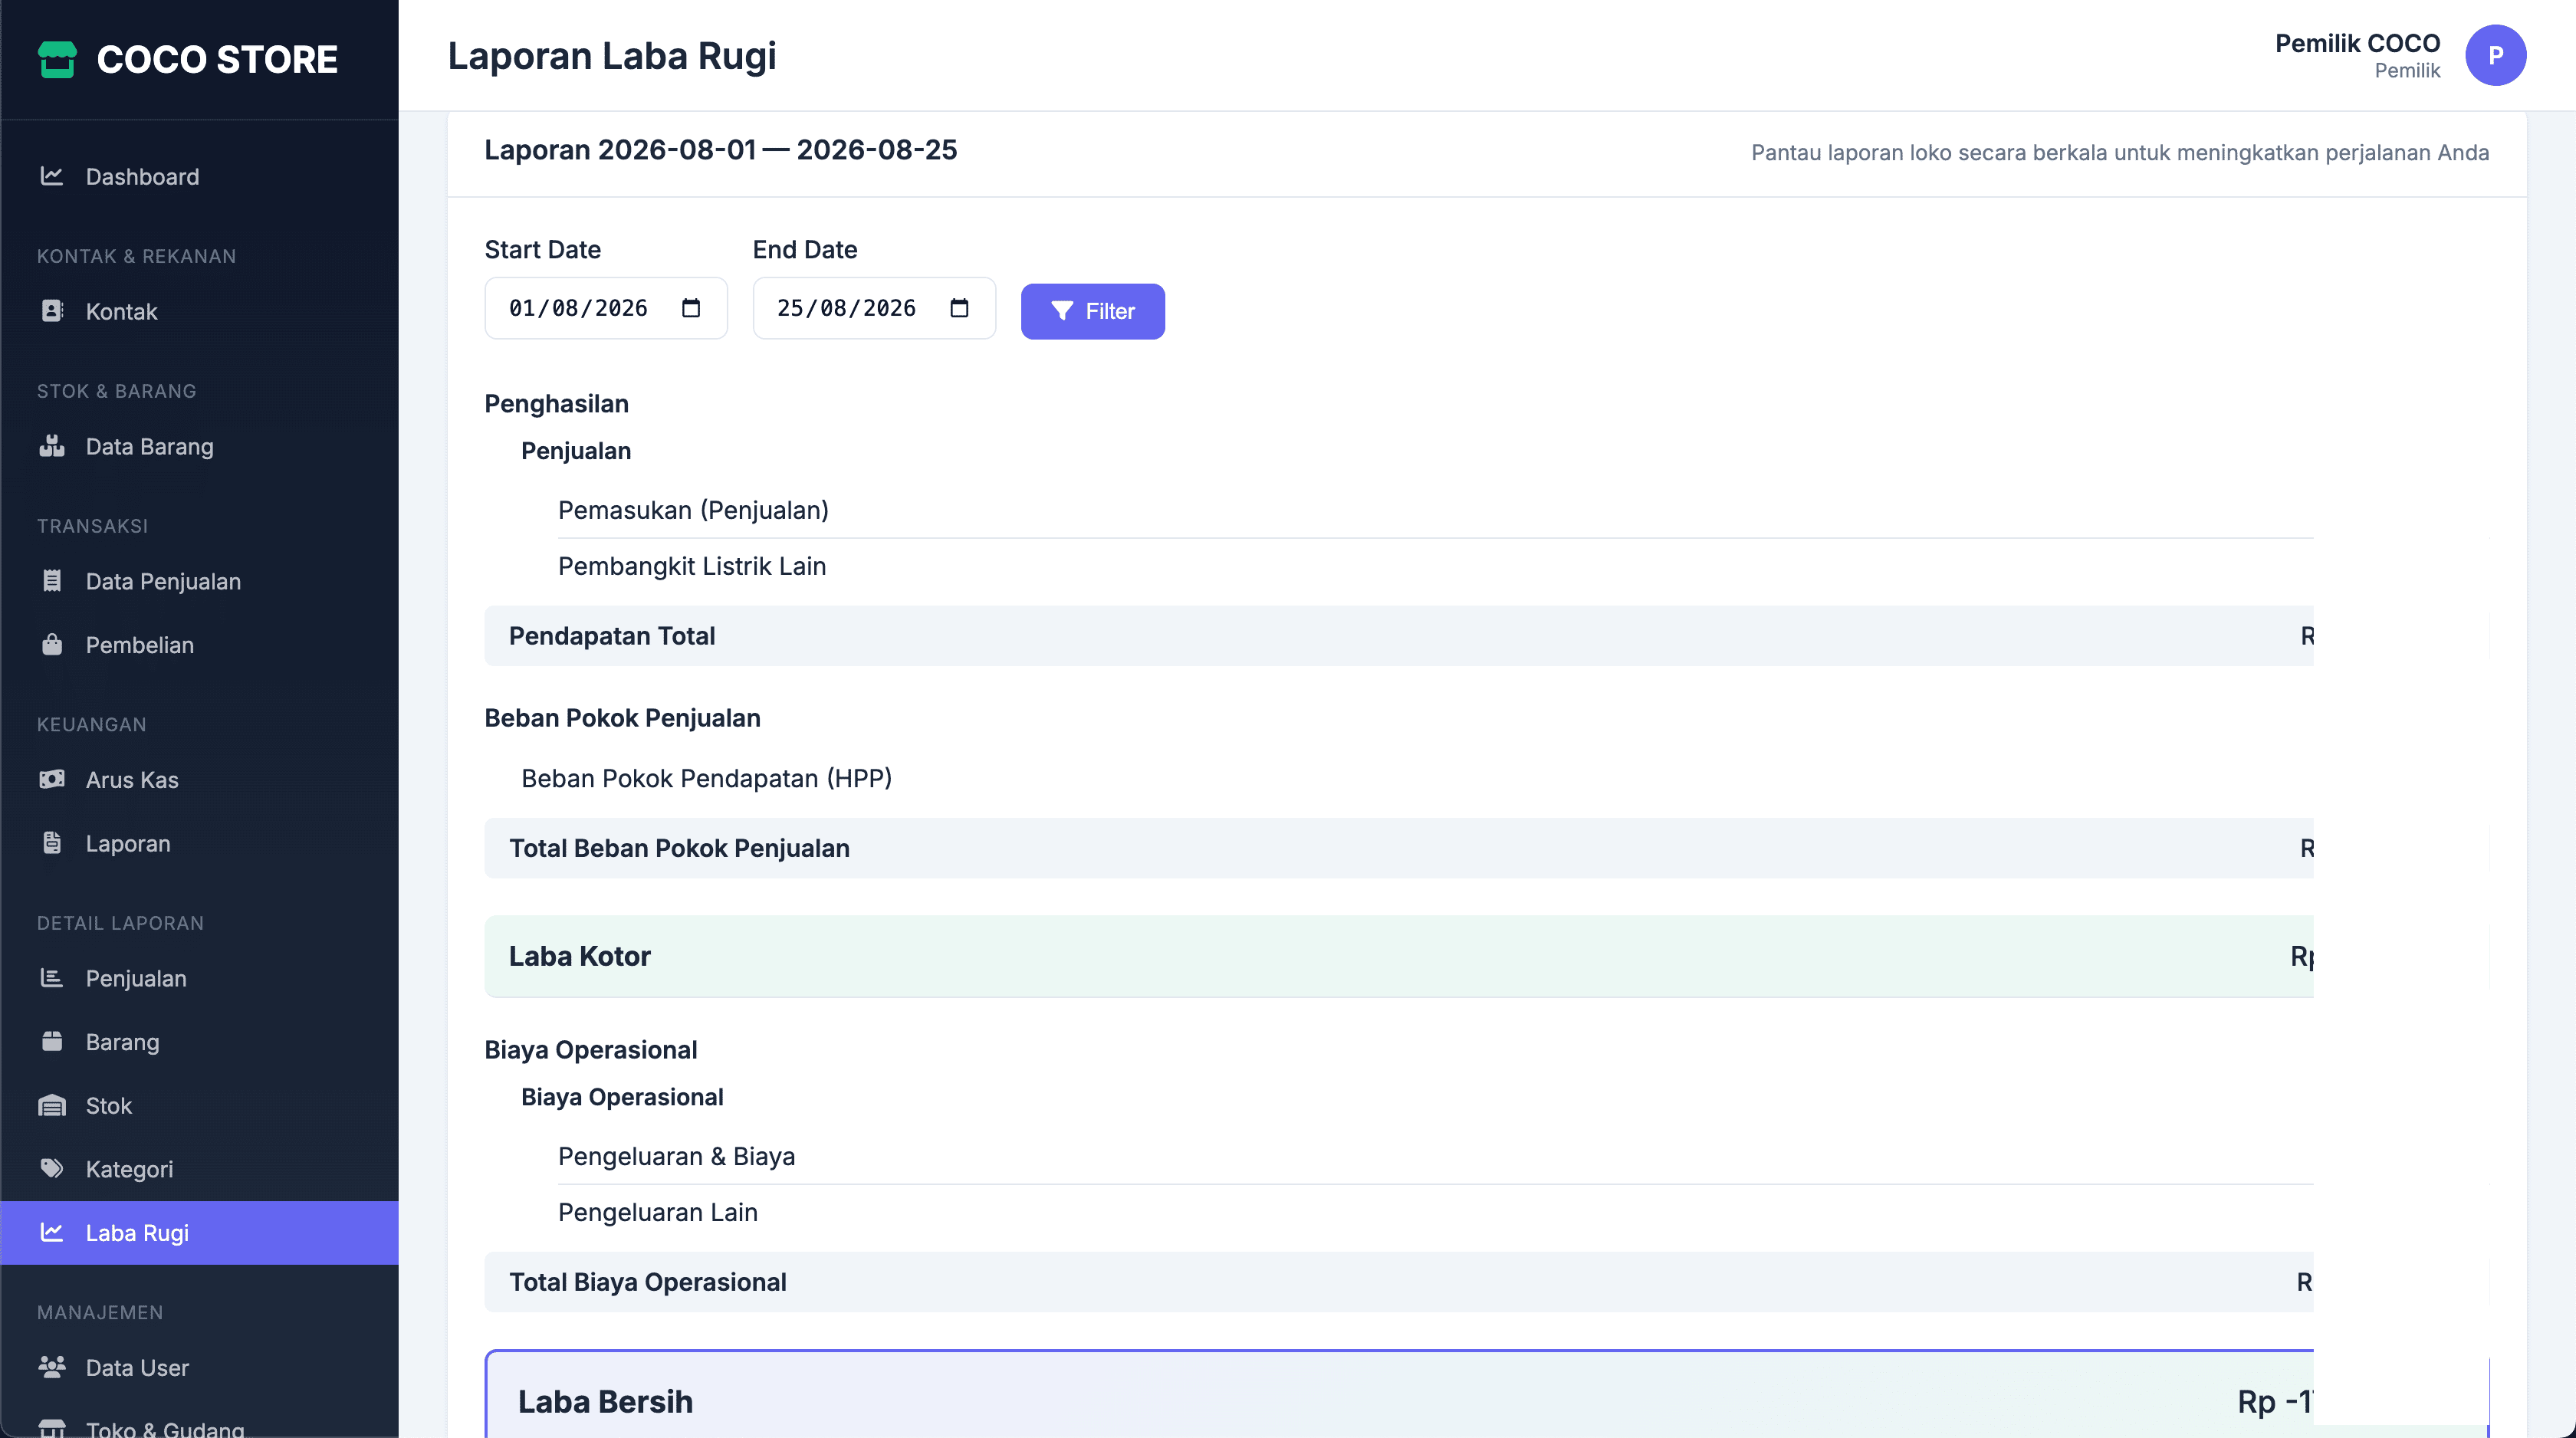Open Arus Kas under Keuangan
This screenshot has width=2576, height=1438.
click(200, 780)
